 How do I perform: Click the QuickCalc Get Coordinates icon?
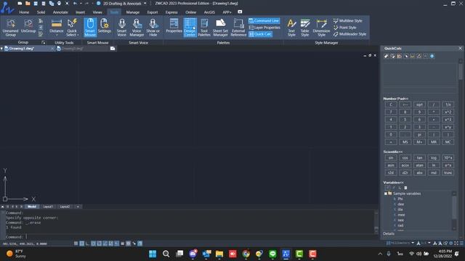[x=405, y=56]
